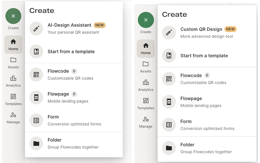Select Custom QR Design menu entry
This screenshot has height=163, width=260.
point(207,33)
